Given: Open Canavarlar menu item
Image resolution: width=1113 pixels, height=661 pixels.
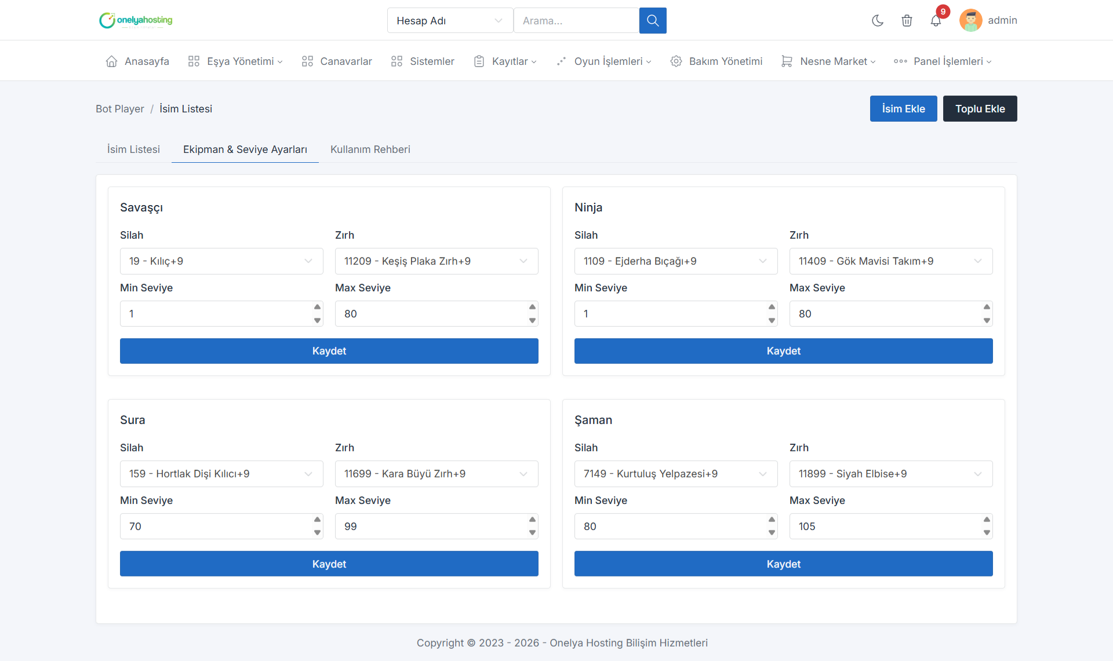Looking at the screenshot, I should click(x=337, y=61).
